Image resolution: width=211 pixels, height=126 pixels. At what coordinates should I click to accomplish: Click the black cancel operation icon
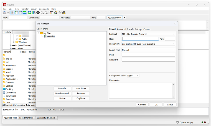coord(38,13)
